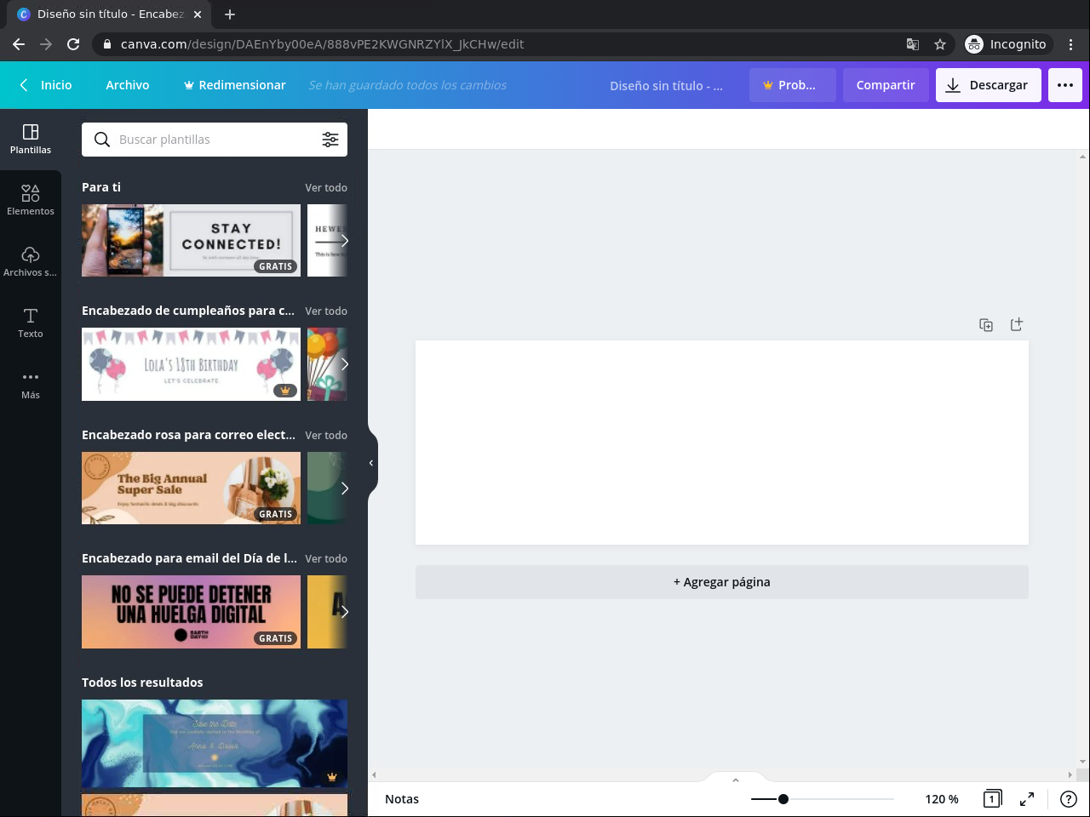This screenshot has width=1090, height=817.
Task: Select Lola's 18th Birthday template
Action: tap(191, 364)
